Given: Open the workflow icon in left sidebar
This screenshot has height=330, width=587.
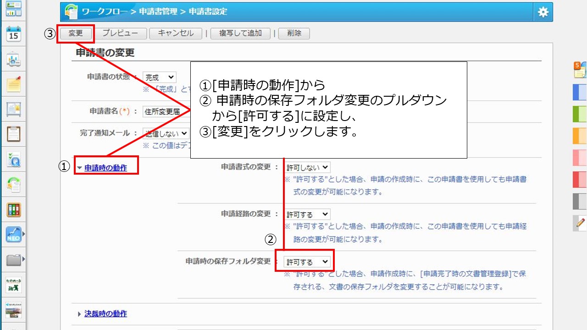Looking at the screenshot, I should (14, 185).
